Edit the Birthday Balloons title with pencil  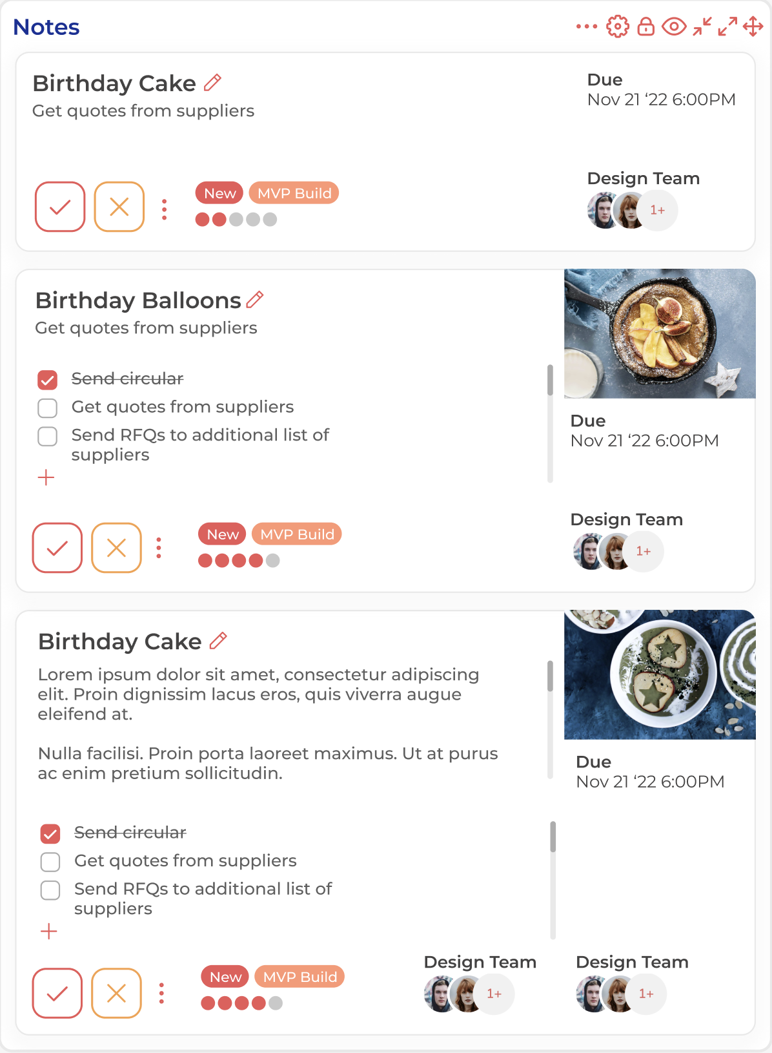pyautogui.click(x=255, y=299)
